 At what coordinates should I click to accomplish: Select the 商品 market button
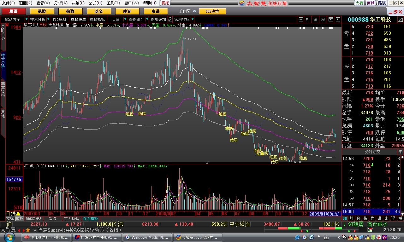coord(156,11)
